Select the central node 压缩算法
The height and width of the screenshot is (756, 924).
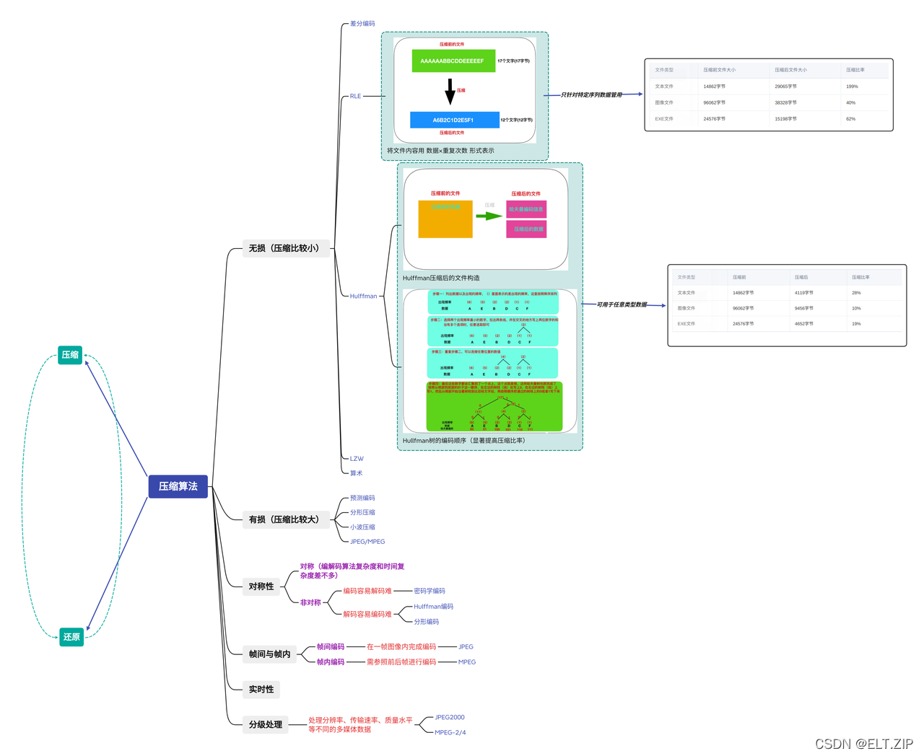(x=178, y=486)
